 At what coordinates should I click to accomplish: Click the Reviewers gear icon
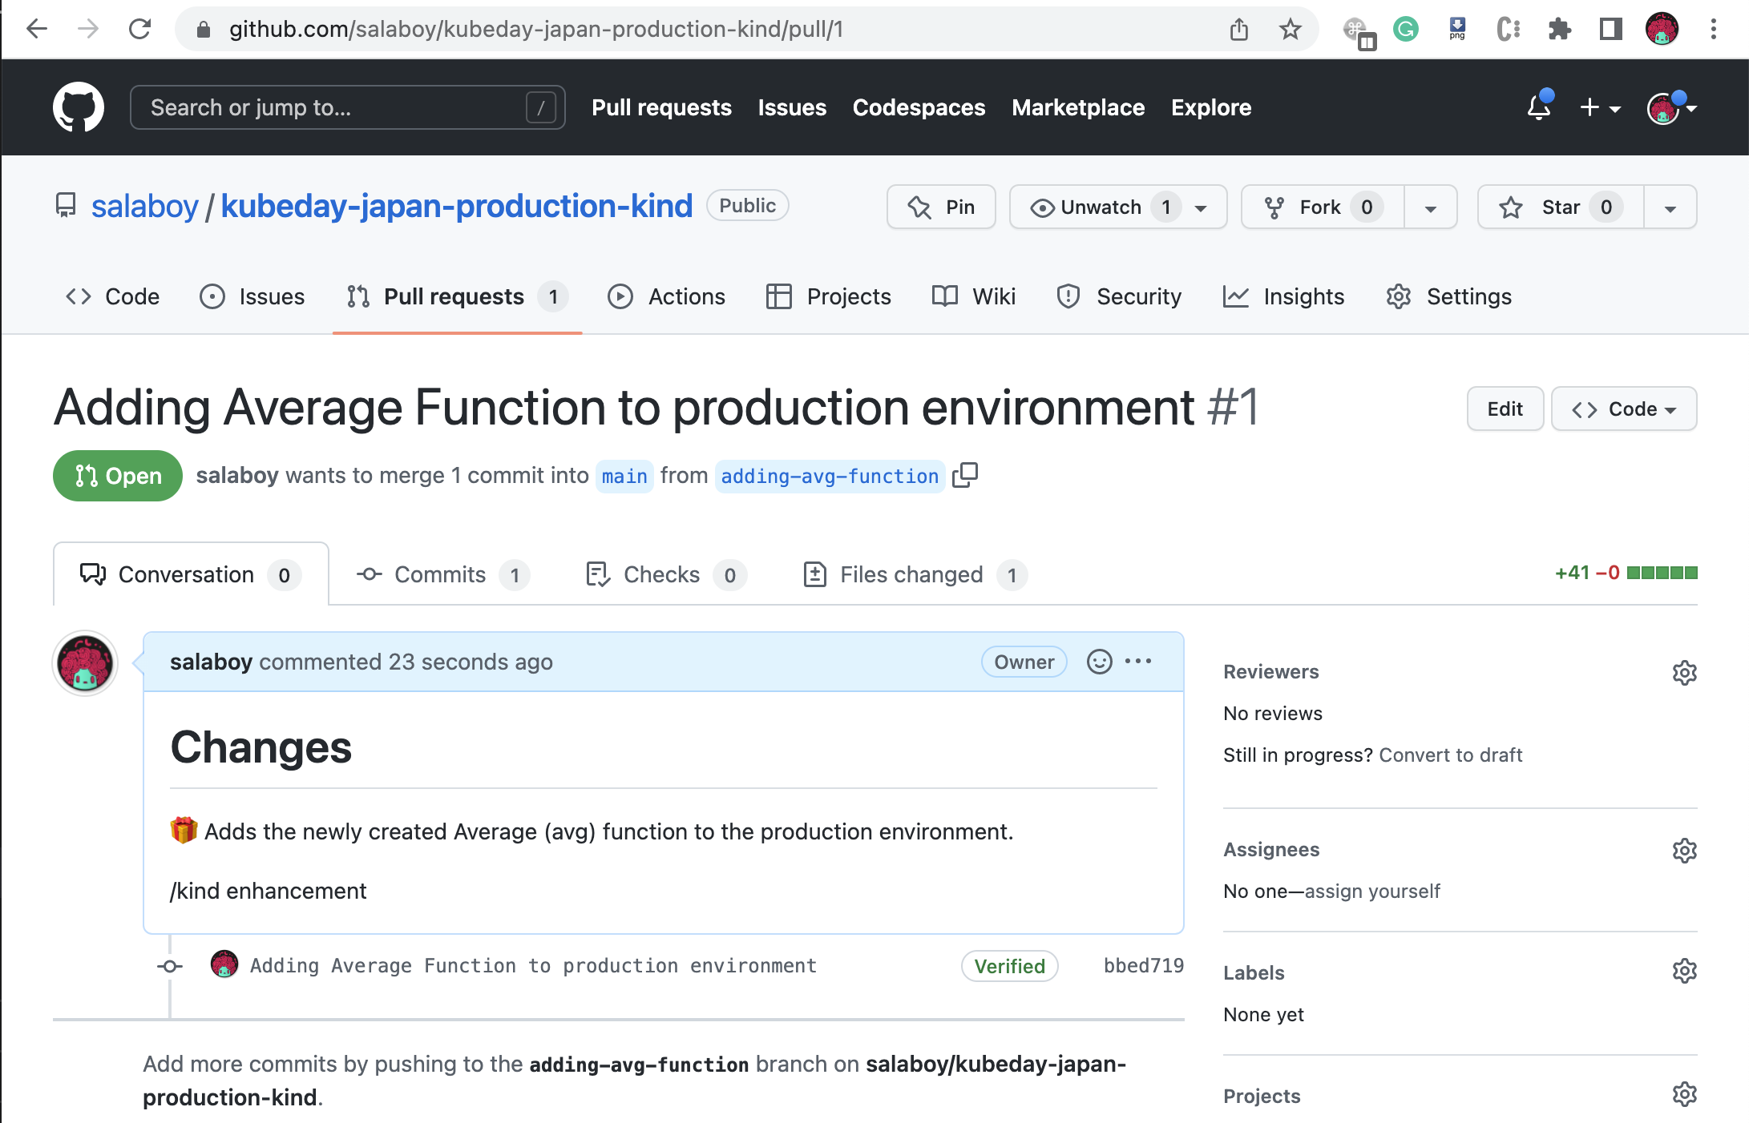pos(1684,673)
